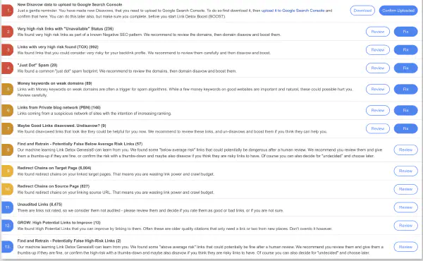Fix links from Private blog network
Screen dimensions: 423x261
coord(406,110)
